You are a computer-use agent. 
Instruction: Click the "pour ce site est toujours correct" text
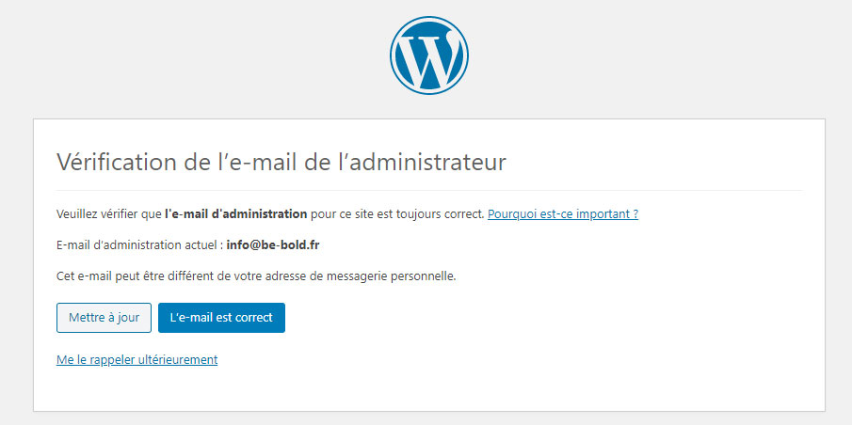click(397, 213)
